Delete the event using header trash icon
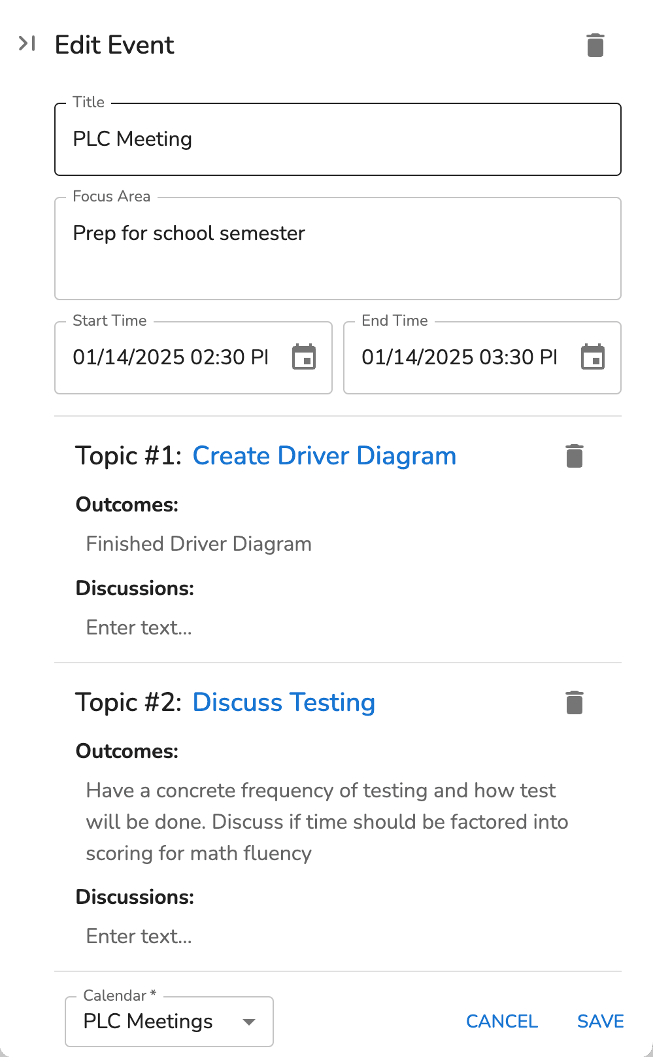653x1057 pixels. 595,45
